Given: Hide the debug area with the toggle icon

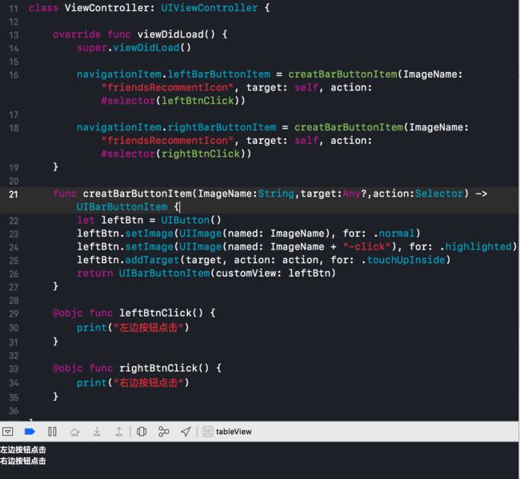Looking at the screenshot, I should pyautogui.click(x=8, y=431).
